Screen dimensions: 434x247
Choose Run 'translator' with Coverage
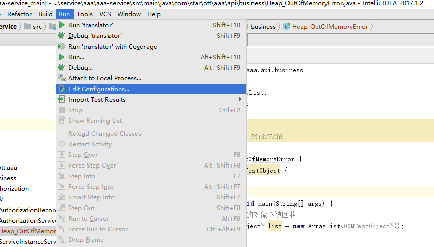point(151,47)
